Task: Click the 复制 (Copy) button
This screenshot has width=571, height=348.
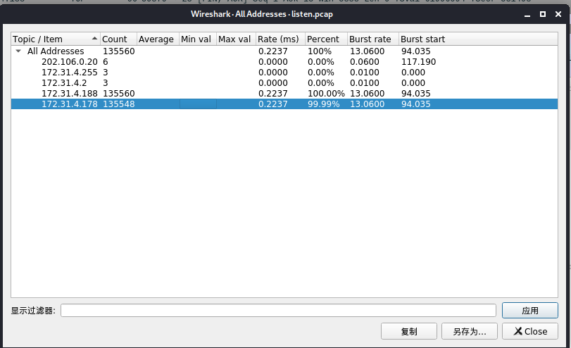Action: coord(409,331)
